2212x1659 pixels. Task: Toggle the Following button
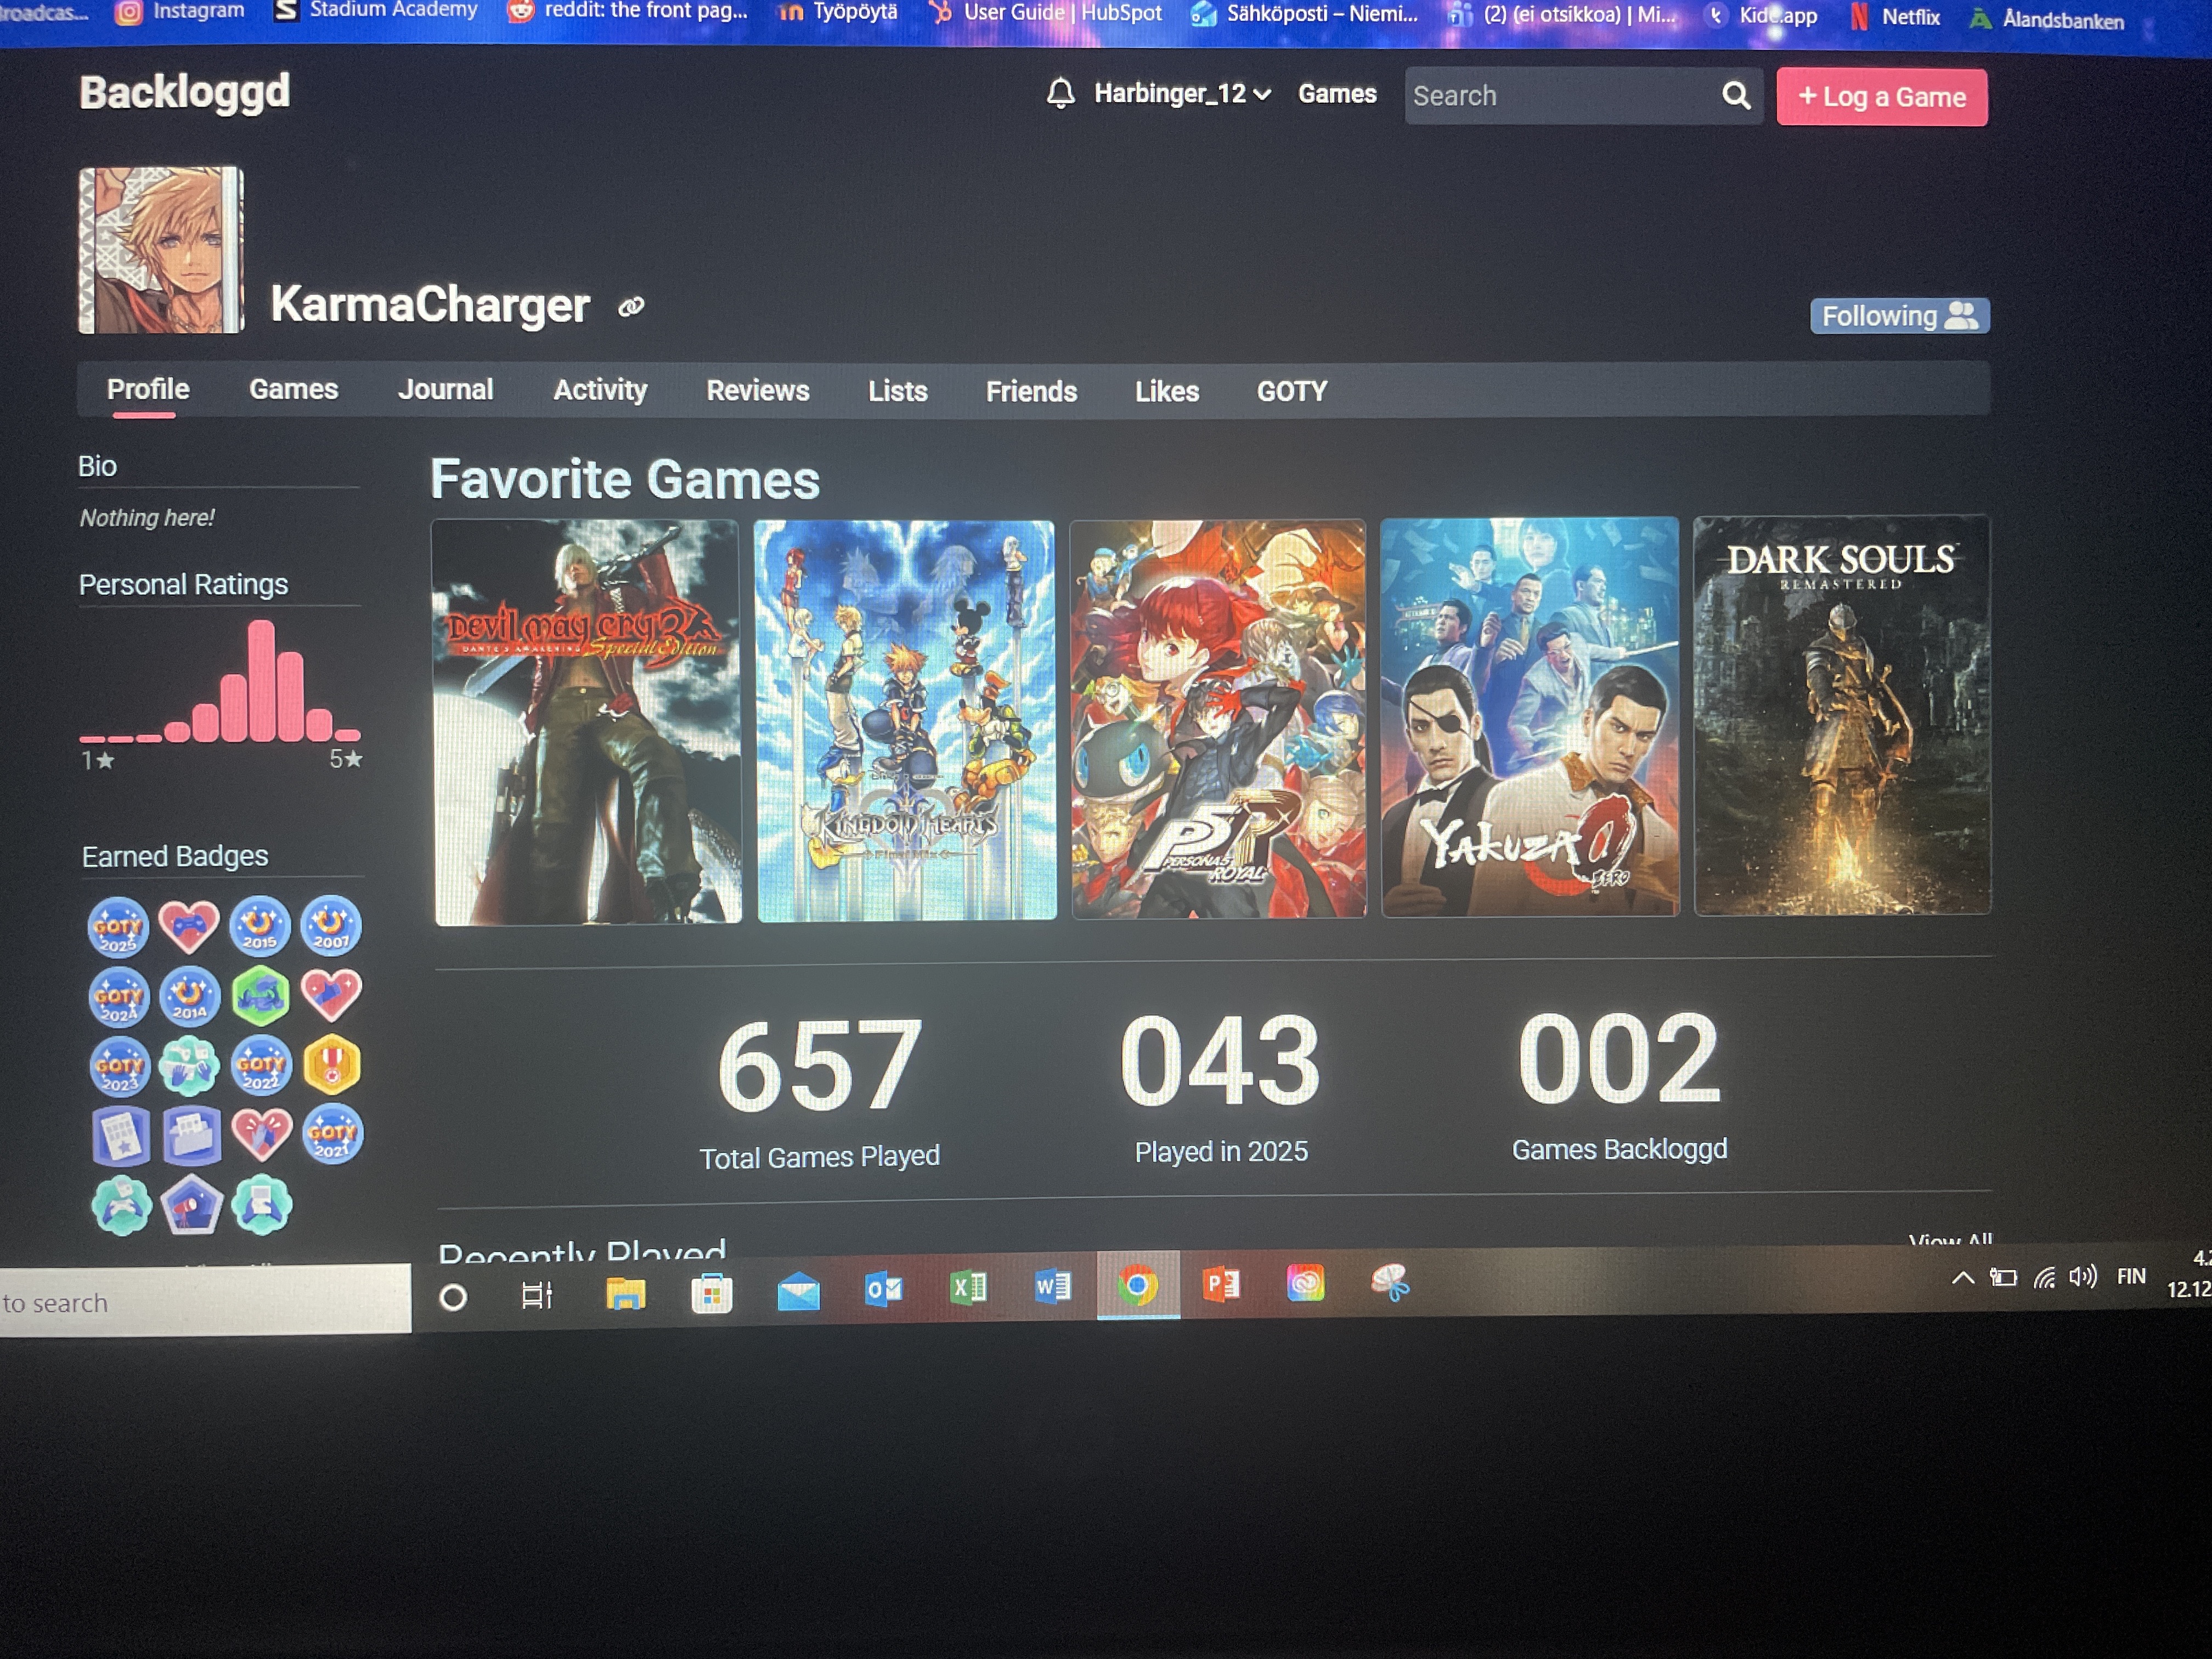1899,316
